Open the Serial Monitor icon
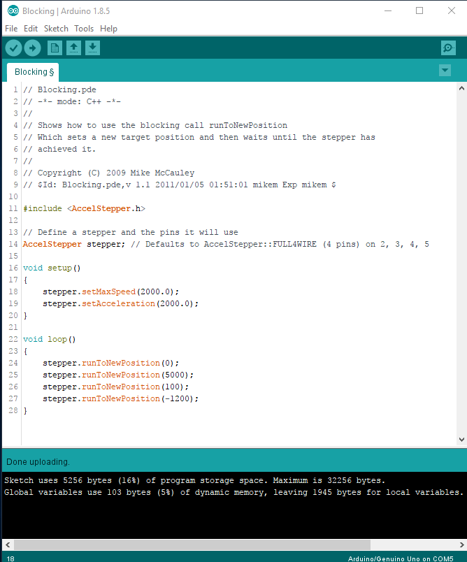467x562 pixels. pos(448,48)
